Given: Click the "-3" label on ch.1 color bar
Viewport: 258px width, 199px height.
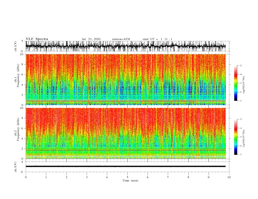Looking at the screenshot, I should (x=240, y=65).
